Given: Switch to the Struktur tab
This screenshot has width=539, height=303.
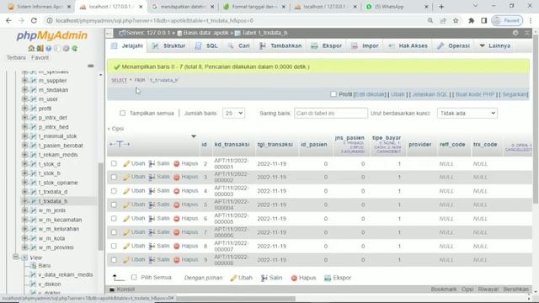Looking at the screenshot, I should coord(168,45).
